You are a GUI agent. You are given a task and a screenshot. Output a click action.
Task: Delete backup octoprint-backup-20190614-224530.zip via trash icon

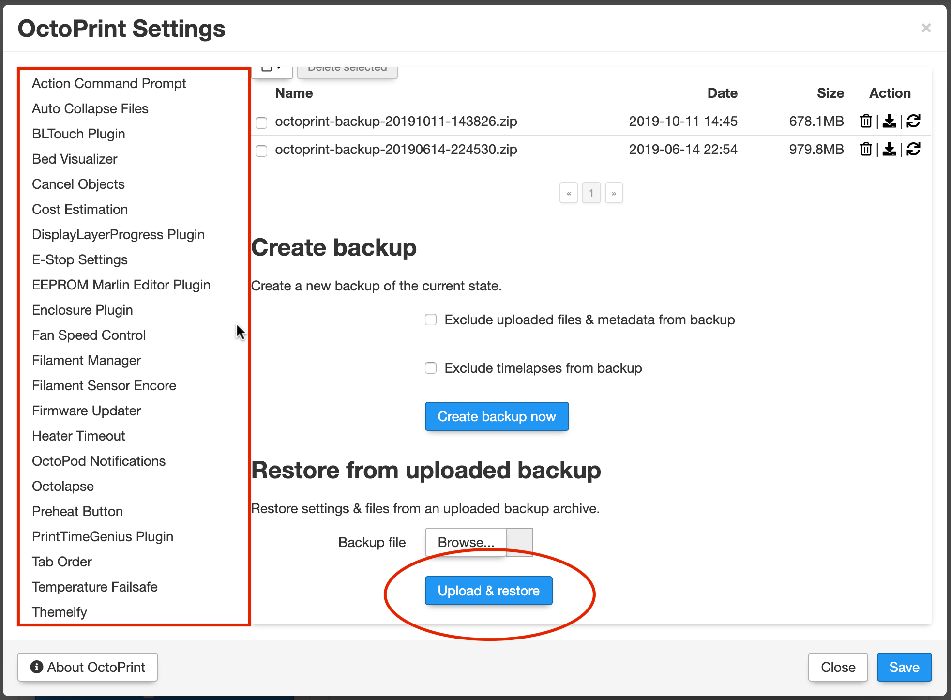pos(866,149)
